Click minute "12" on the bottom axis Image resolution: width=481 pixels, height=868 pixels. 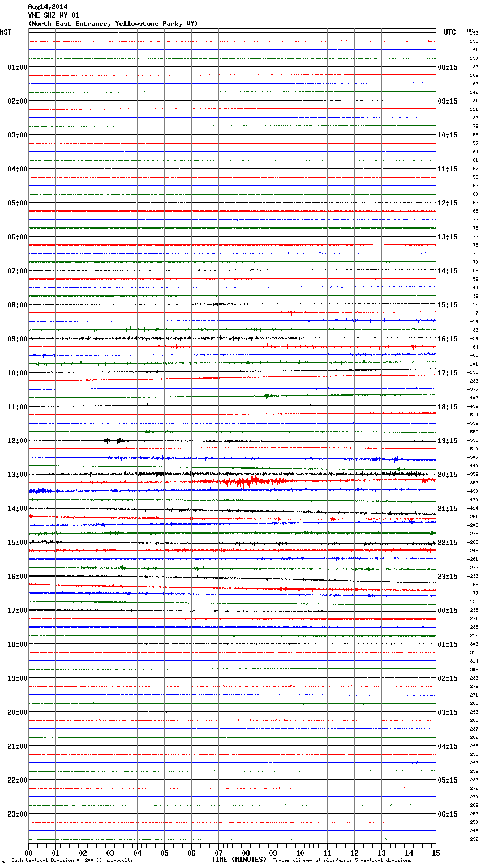(x=354, y=853)
